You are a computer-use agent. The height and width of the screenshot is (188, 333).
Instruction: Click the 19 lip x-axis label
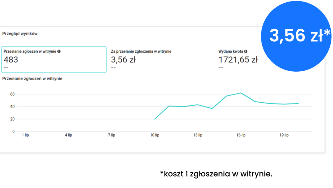pos(284,135)
